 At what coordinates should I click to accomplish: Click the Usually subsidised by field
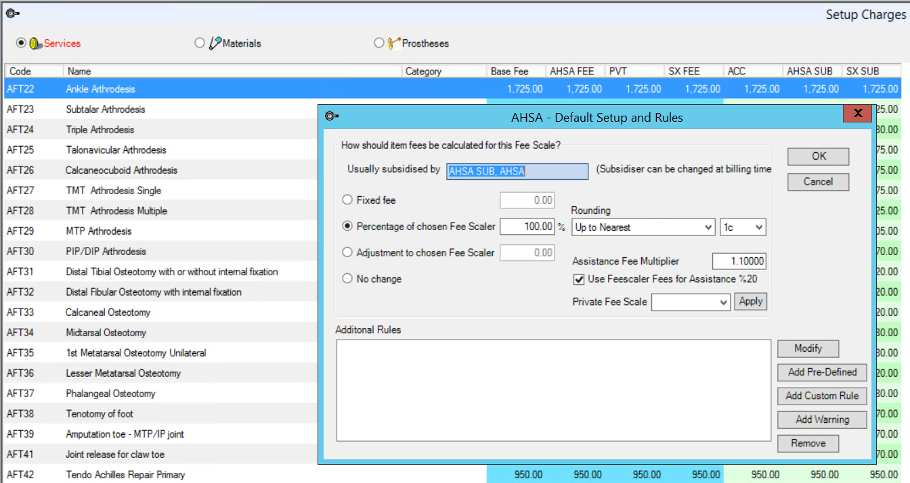[517, 171]
